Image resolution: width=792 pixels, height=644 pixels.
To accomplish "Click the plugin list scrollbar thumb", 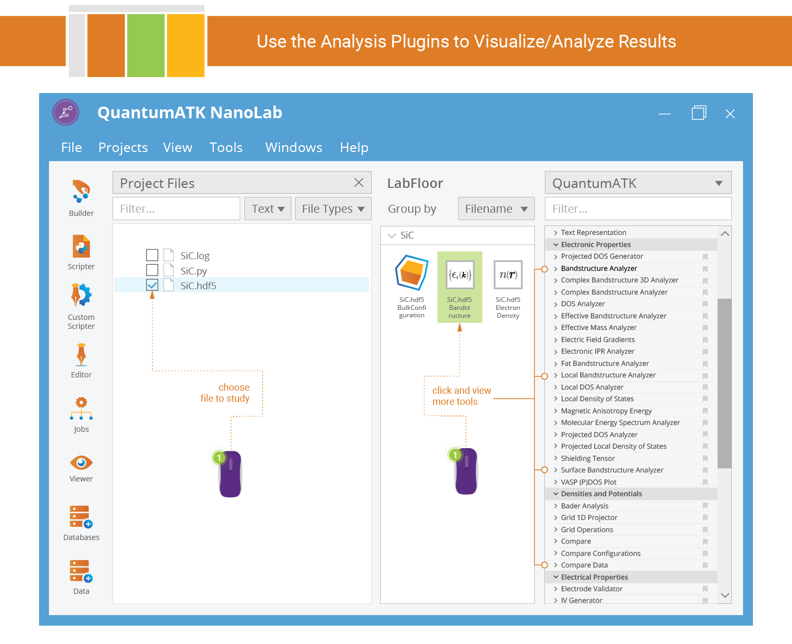I will pyautogui.click(x=725, y=383).
